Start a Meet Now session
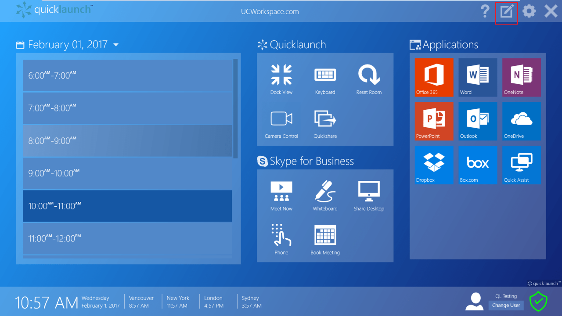 click(281, 196)
